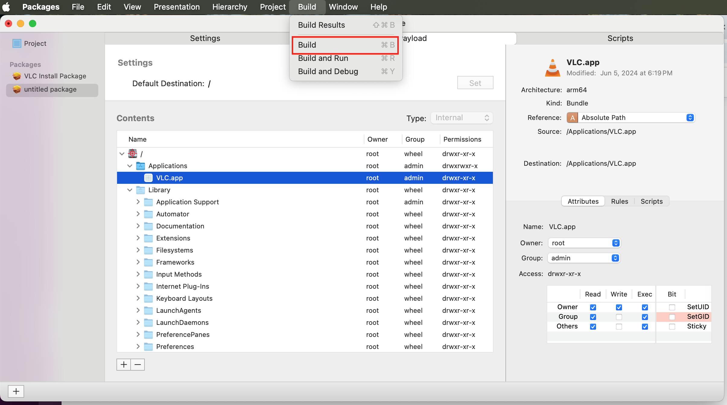Click the Keyboard Layouts folder icon
Viewport: 727px width, 405px height.
[148, 298]
